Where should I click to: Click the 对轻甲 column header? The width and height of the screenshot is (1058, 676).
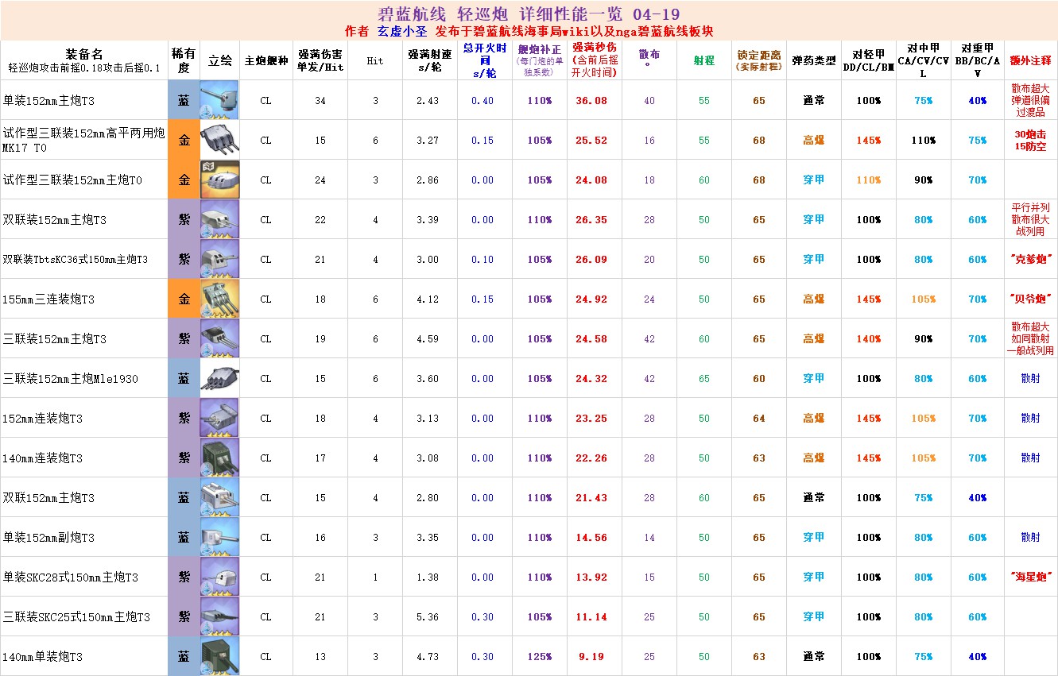tap(868, 60)
